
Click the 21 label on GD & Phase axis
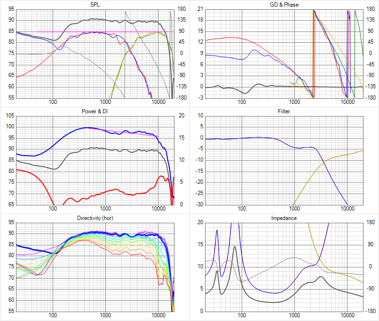click(x=200, y=9)
